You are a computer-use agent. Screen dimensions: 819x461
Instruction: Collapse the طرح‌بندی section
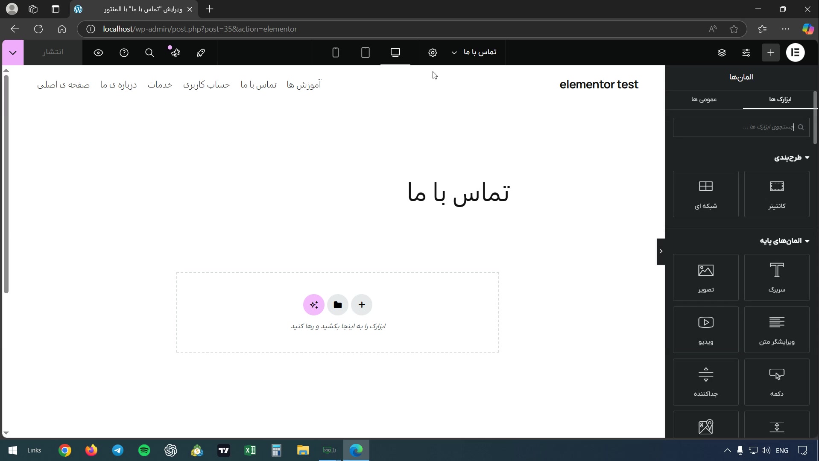click(x=792, y=158)
